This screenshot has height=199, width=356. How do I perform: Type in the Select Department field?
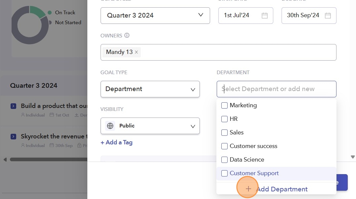coord(276,89)
